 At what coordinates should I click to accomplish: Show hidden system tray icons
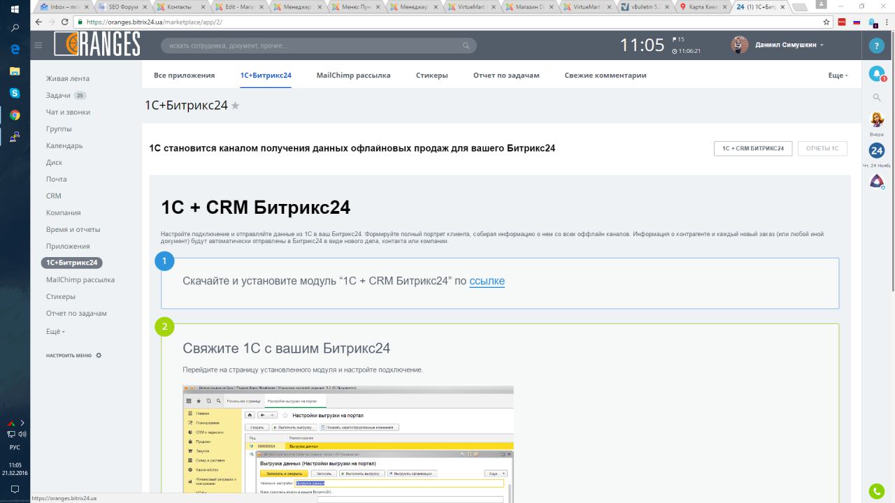(22, 423)
